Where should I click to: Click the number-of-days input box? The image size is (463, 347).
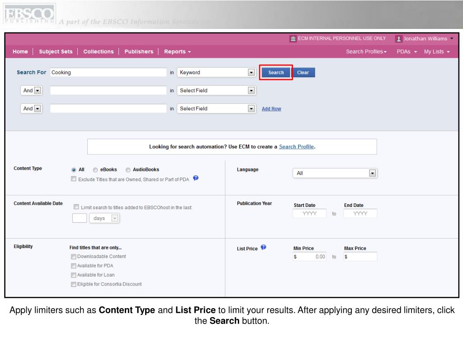pos(80,218)
